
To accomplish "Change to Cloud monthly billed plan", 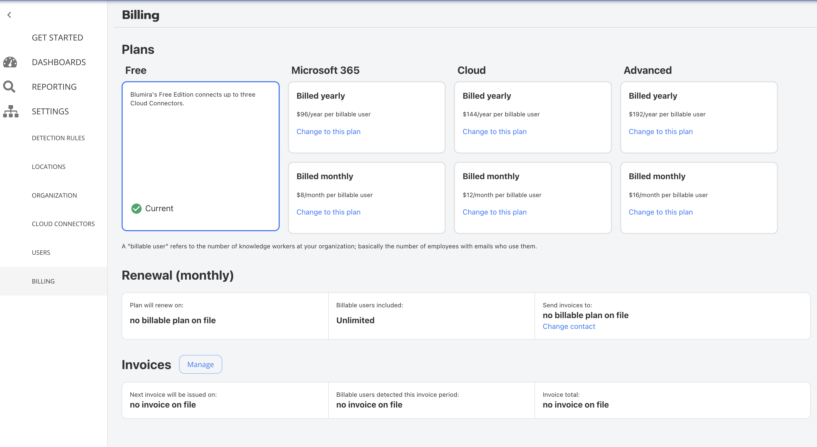I will (x=494, y=212).
